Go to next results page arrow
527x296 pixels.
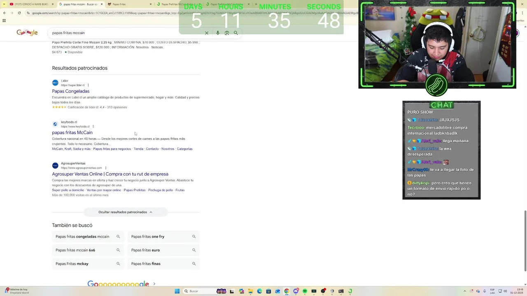pos(154,284)
